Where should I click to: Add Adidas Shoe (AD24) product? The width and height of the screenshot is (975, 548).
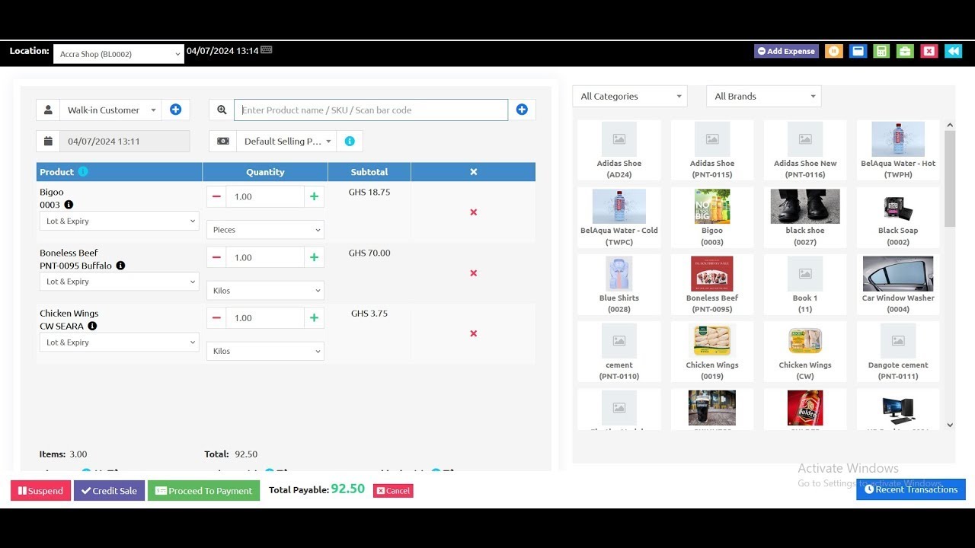tap(619, 149)
